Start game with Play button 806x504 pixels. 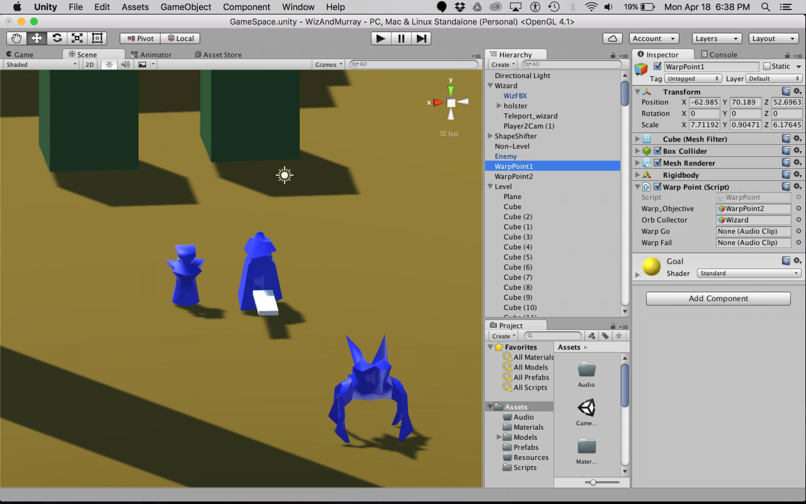click(x=381, y=39)
